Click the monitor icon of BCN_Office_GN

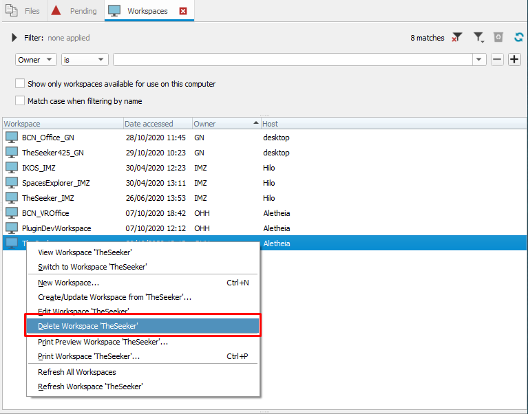[12, 138]
